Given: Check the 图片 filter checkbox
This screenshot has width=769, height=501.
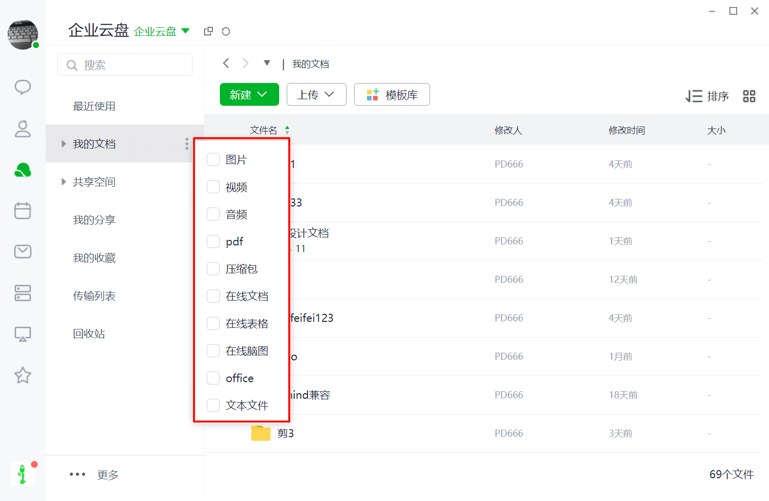Looking at the screenshot, I should click(213, 160).
